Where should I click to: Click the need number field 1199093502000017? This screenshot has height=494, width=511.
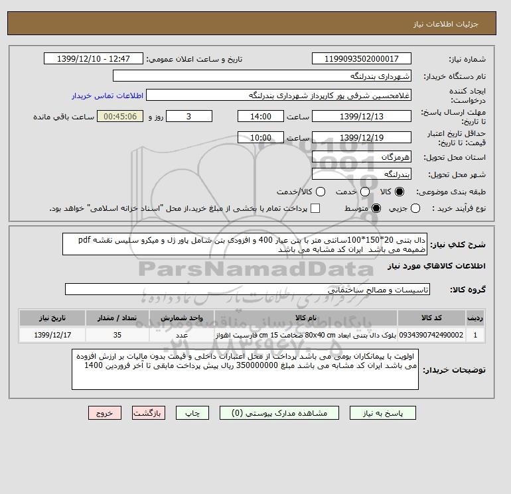click(x=362, y=58)
